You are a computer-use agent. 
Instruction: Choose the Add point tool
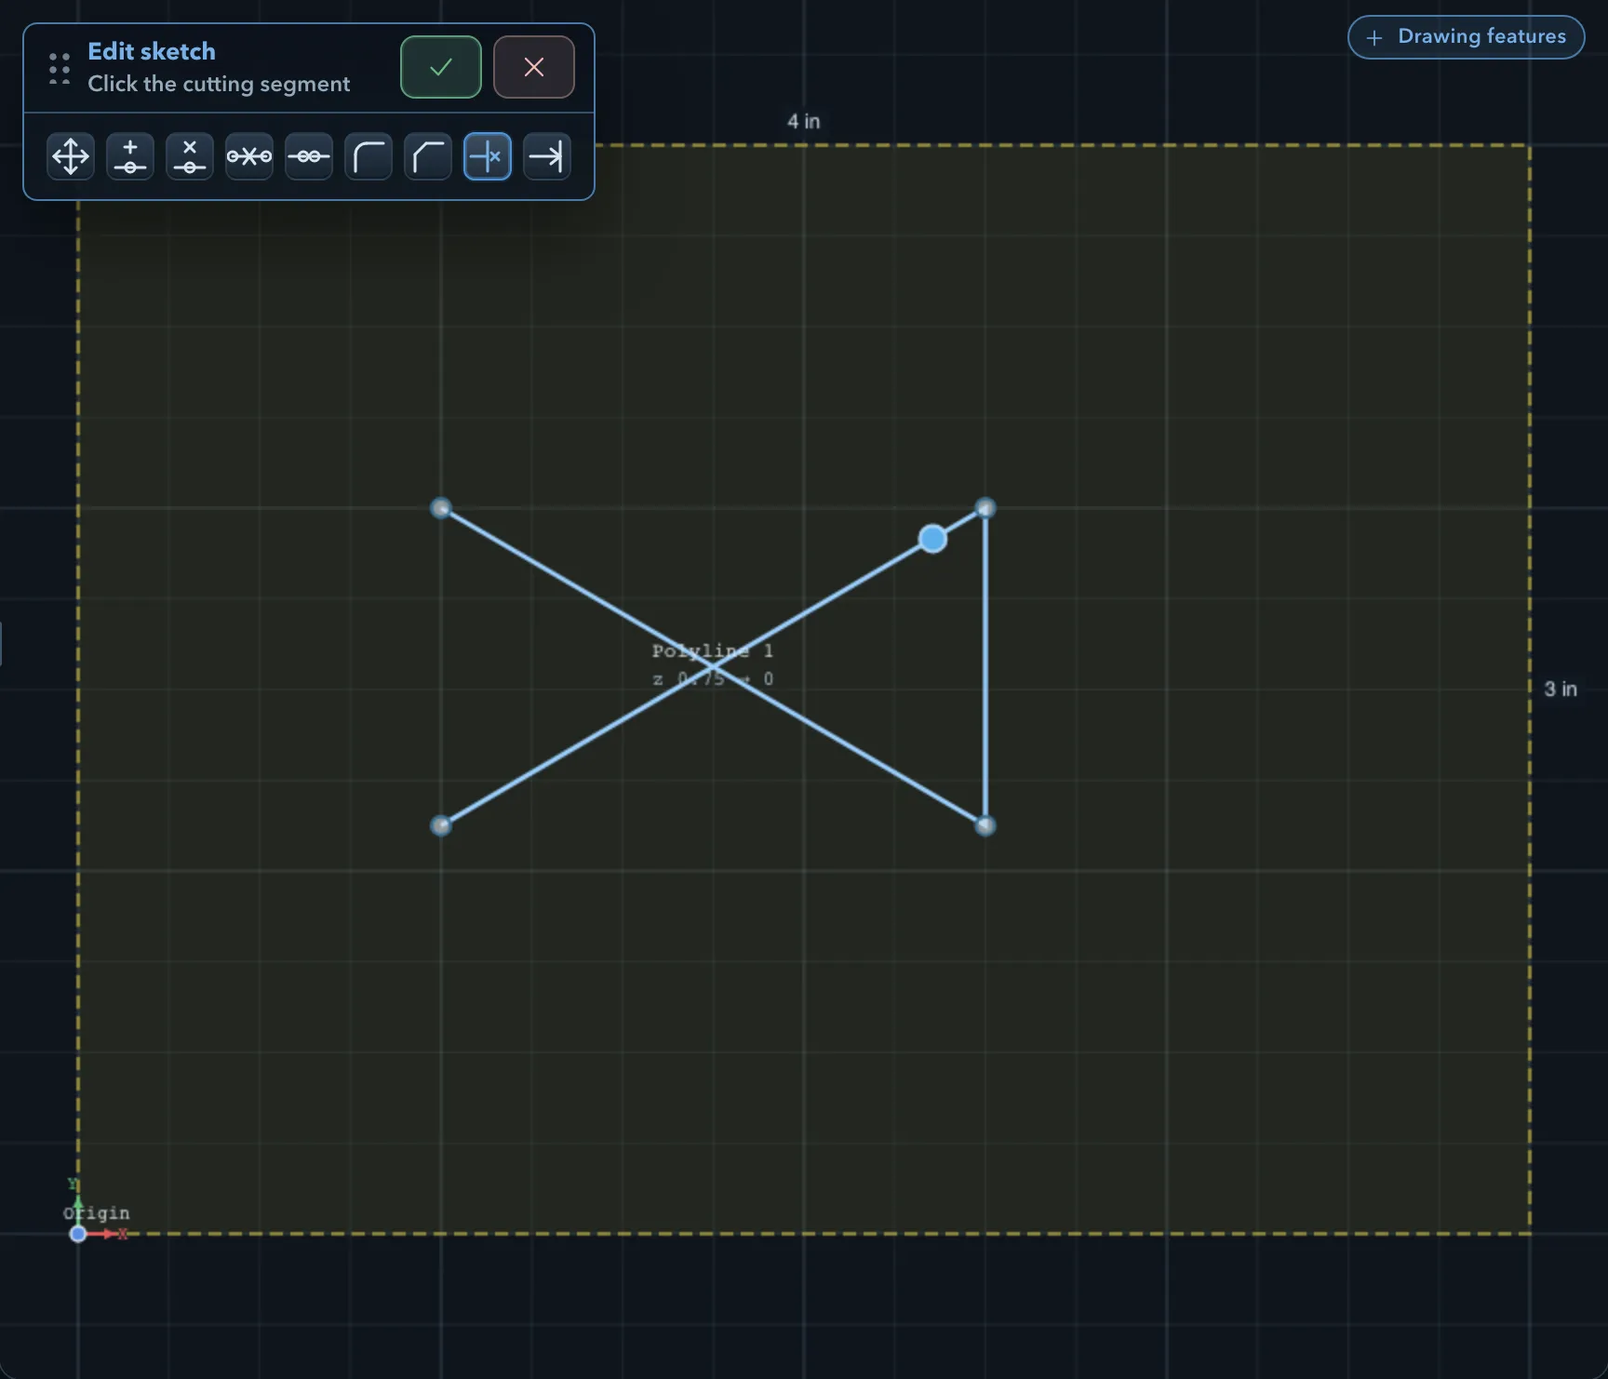point(130,156)
